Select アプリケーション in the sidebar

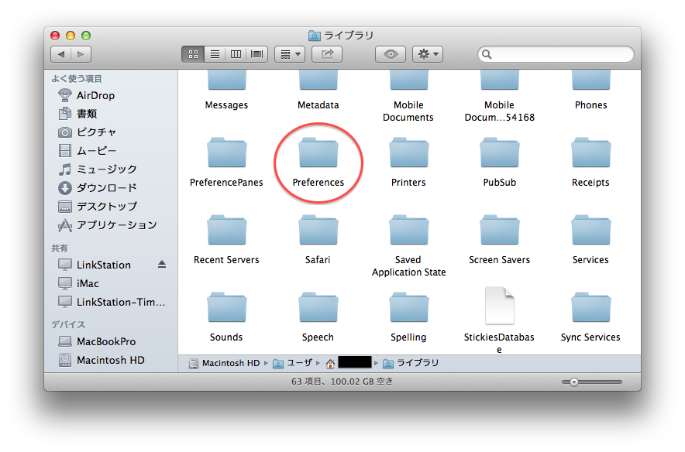pos(116,225)
